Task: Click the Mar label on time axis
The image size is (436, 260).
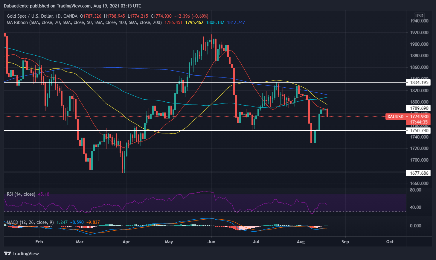Action: pyautogui.click(x=80, y=242)
